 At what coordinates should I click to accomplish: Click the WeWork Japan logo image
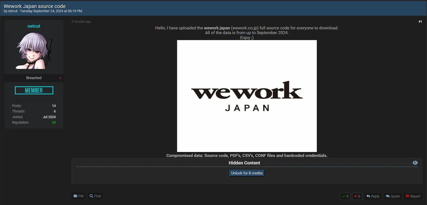(x=247, y=96)
